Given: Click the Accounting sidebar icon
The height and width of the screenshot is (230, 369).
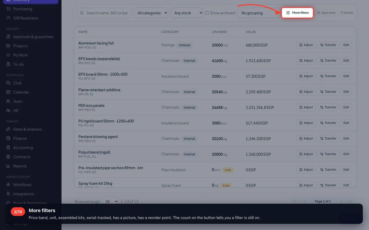Looking at the screenshot, I should [x=8, y=148].
